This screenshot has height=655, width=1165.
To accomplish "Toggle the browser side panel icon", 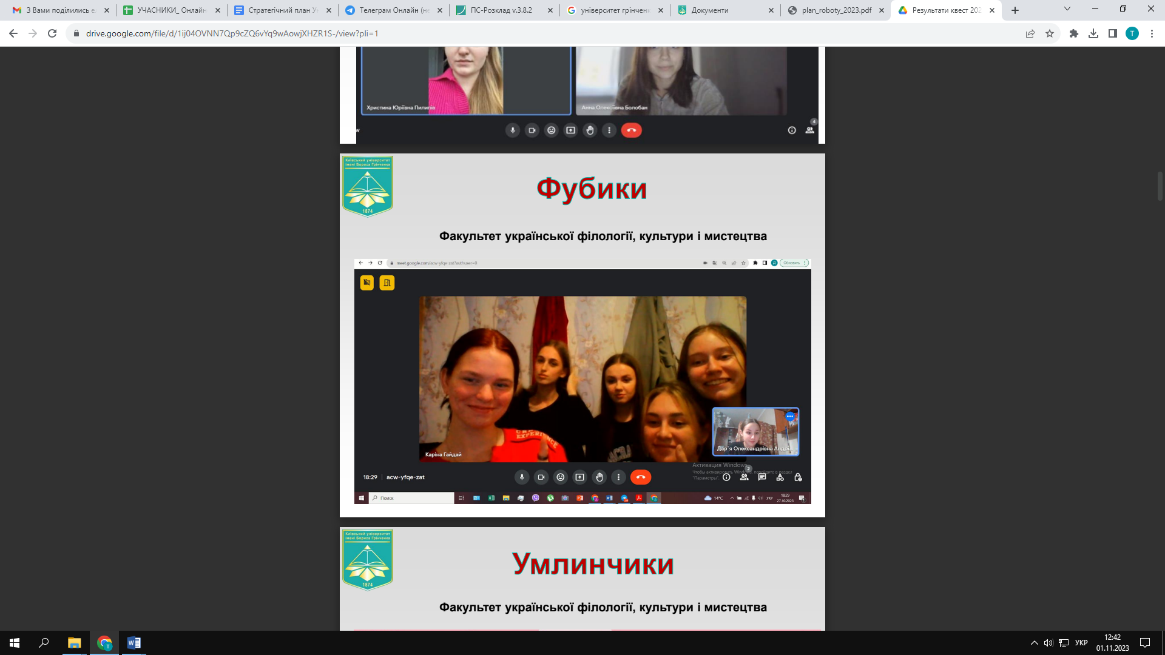I will (1113, 33).
